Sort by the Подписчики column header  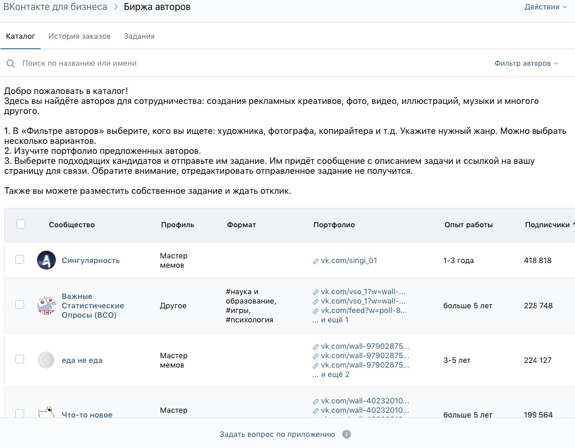pos(549,224)
